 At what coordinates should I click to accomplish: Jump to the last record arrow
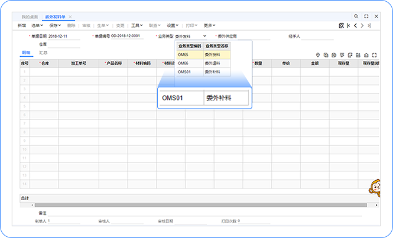tap(369, 25)
